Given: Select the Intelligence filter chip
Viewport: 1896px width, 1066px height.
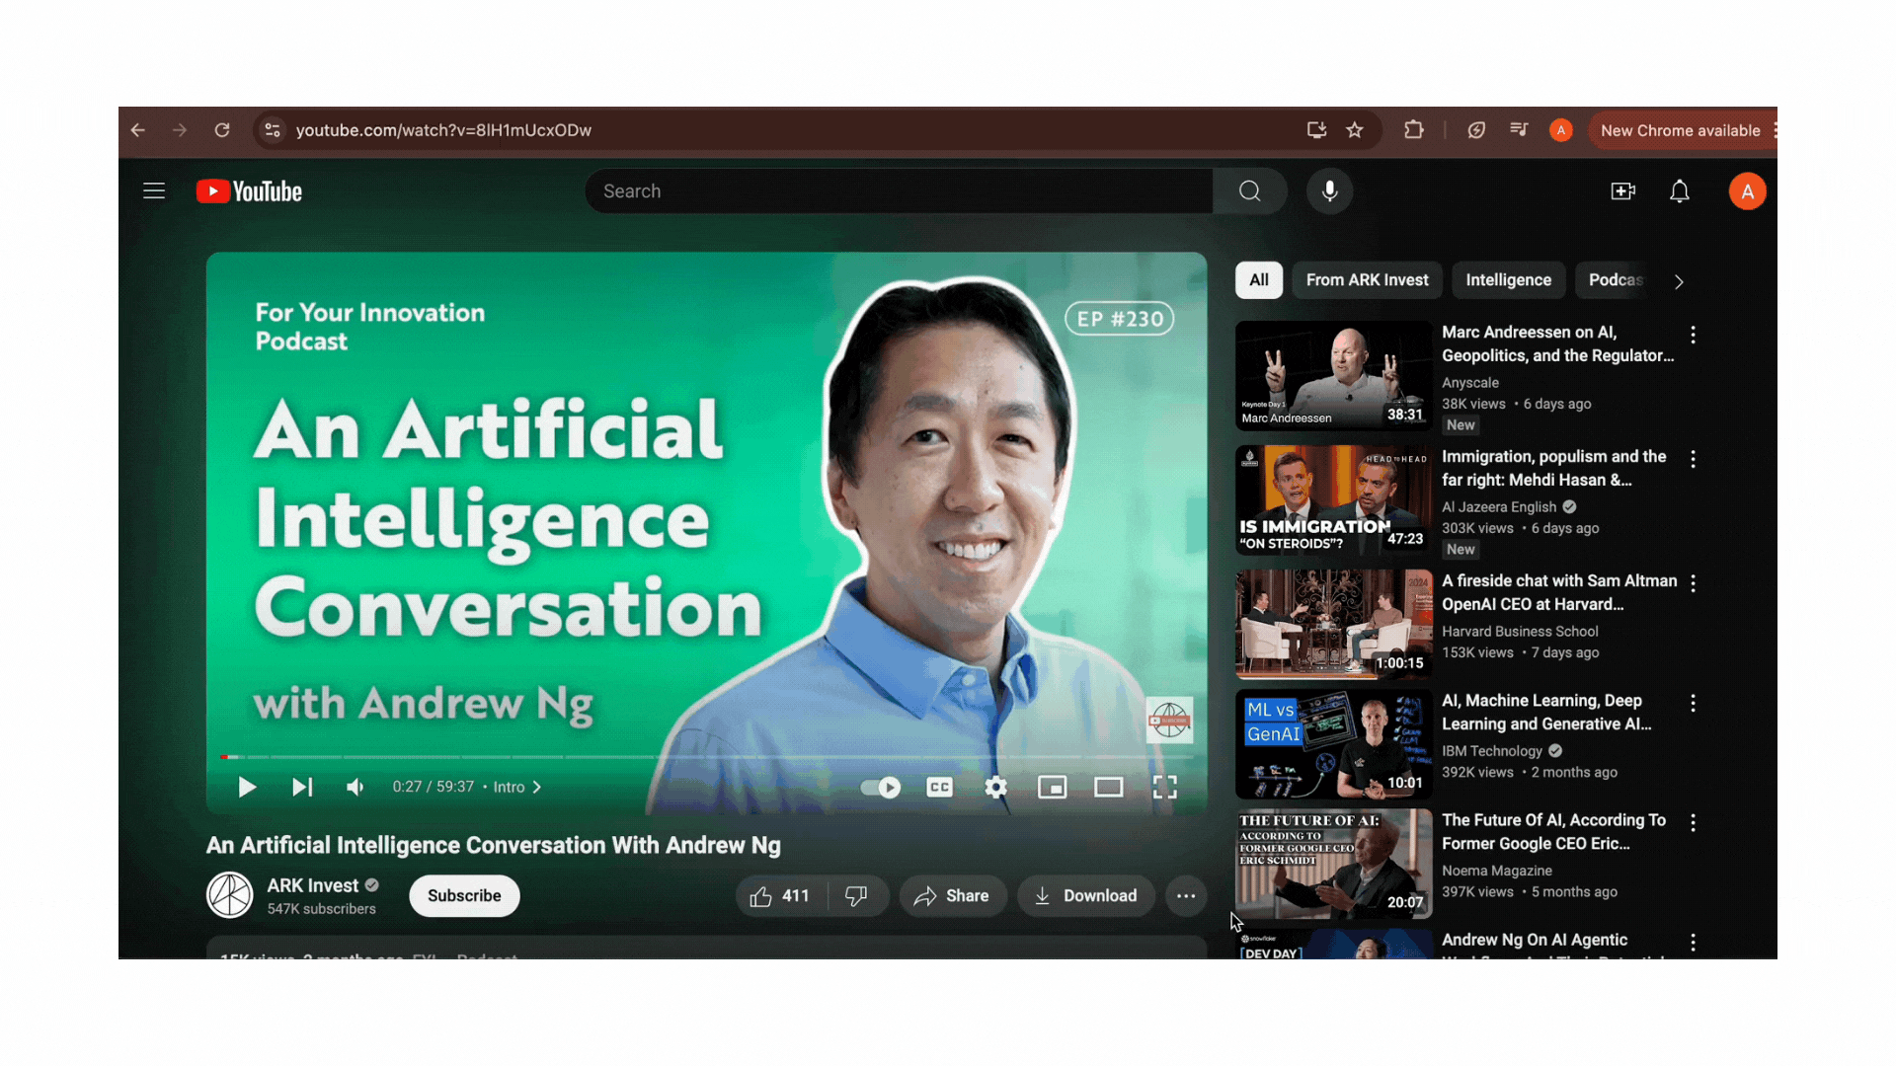Looking at the screenshot, I should coord(1508,280).
